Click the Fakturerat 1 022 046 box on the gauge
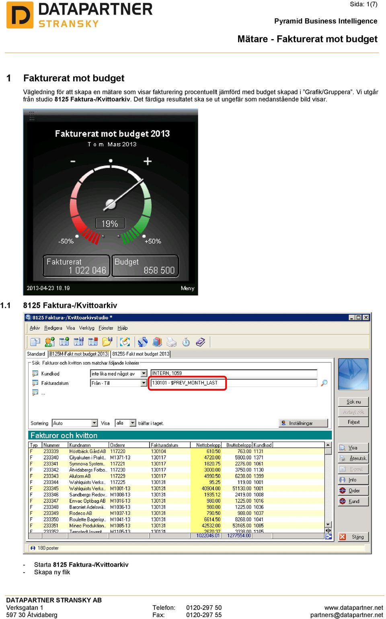 (x=76, y=266)
